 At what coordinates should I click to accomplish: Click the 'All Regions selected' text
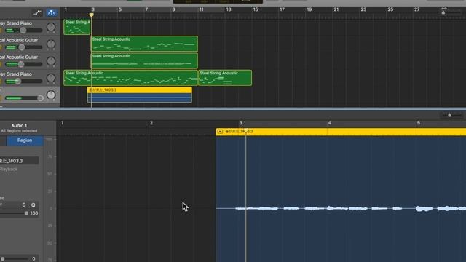(x=19, y=131)
